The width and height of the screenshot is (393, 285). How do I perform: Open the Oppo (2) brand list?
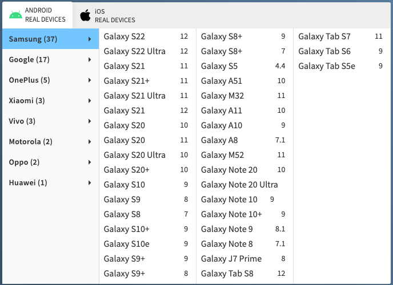click(x=51, y=162)
